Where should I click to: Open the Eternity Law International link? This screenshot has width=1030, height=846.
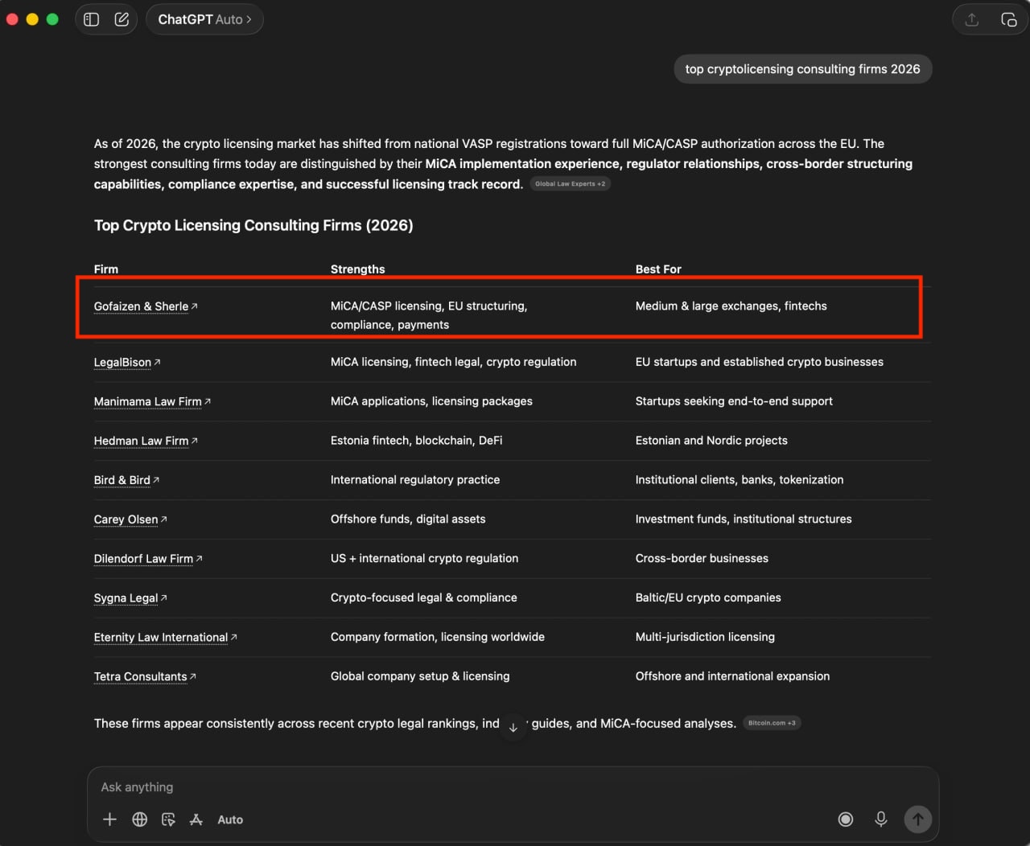(x=165, y=638)
